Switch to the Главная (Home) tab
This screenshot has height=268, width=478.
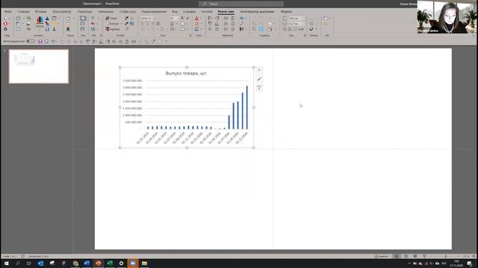point(23,12)
